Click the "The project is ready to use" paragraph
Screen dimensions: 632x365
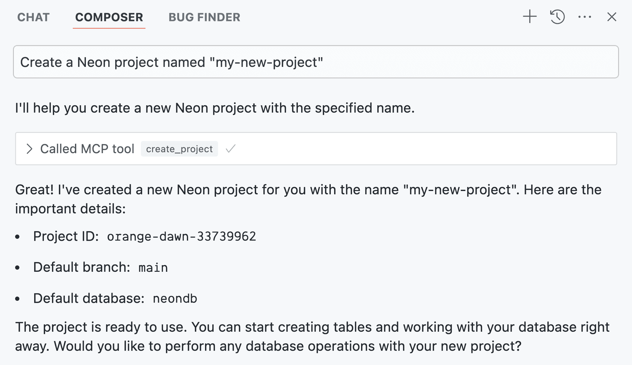coord(312,336)
